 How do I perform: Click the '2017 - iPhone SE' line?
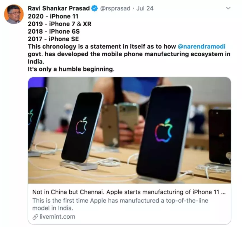click(53, 39)
